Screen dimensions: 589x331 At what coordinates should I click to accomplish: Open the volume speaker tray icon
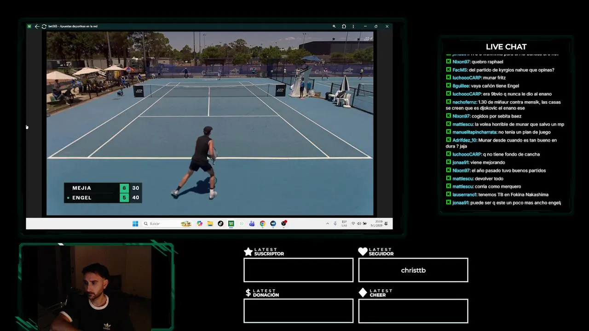pos(359,223)
